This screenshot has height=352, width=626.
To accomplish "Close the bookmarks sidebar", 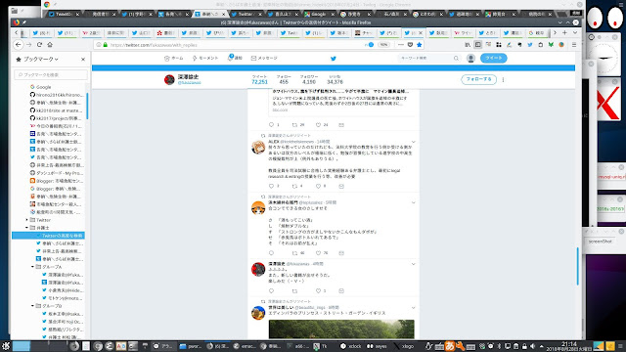I will [83, 59].
